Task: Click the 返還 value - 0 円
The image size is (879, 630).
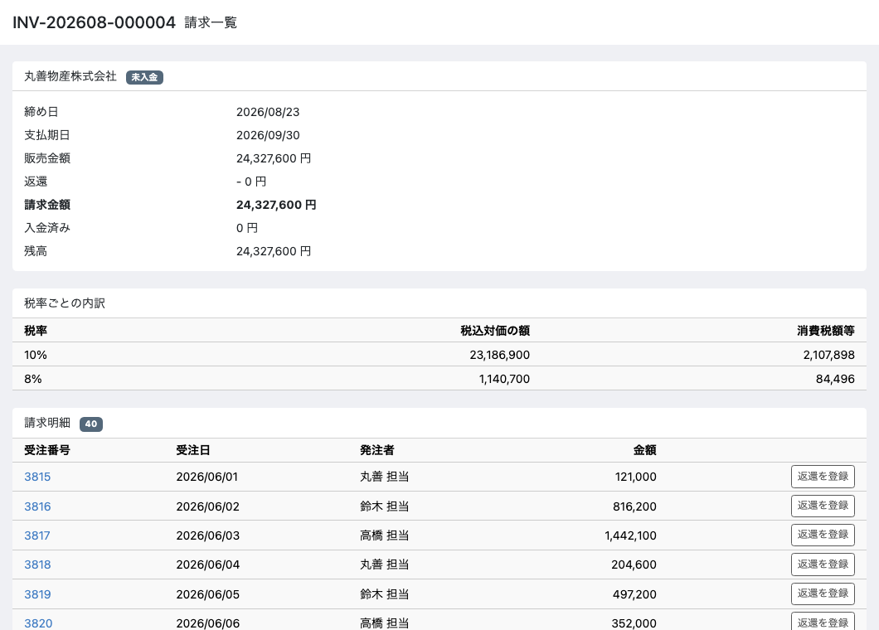Action: tap(251, 182)
